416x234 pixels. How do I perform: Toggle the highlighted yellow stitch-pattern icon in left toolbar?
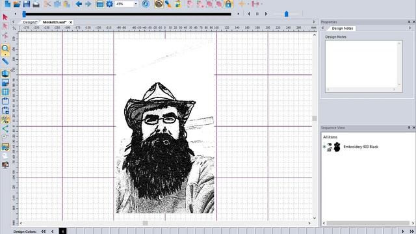click(5, 120)
